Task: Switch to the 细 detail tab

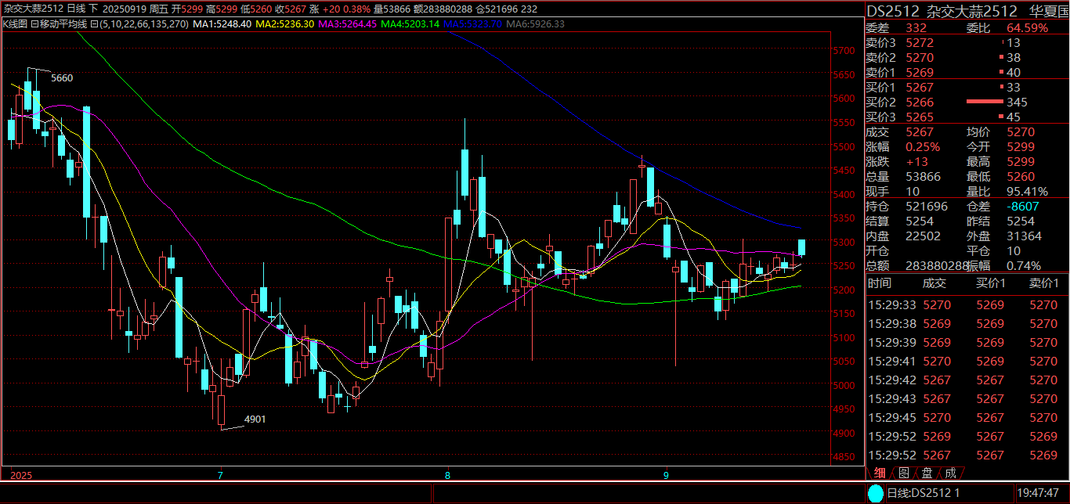Action: 880,473
